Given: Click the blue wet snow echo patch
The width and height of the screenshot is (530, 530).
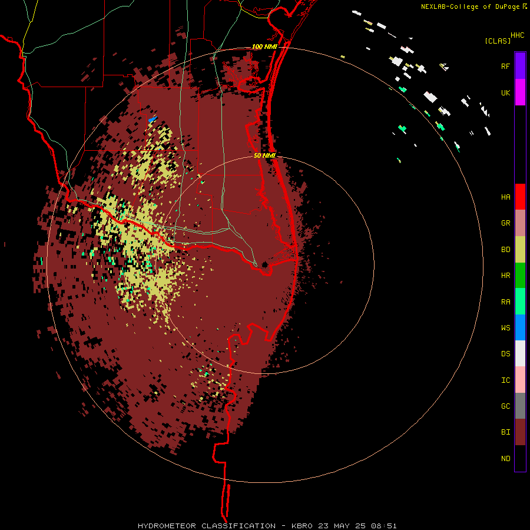Looking at the screenshot, I should coord(153,120).
